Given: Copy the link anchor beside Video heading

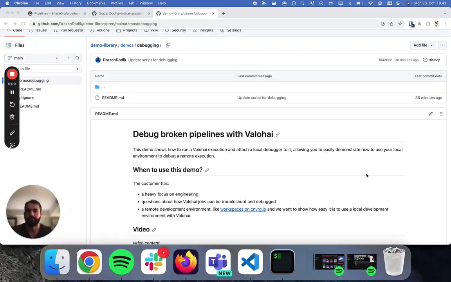Looking at the screenshot, I should pos(154,230).
